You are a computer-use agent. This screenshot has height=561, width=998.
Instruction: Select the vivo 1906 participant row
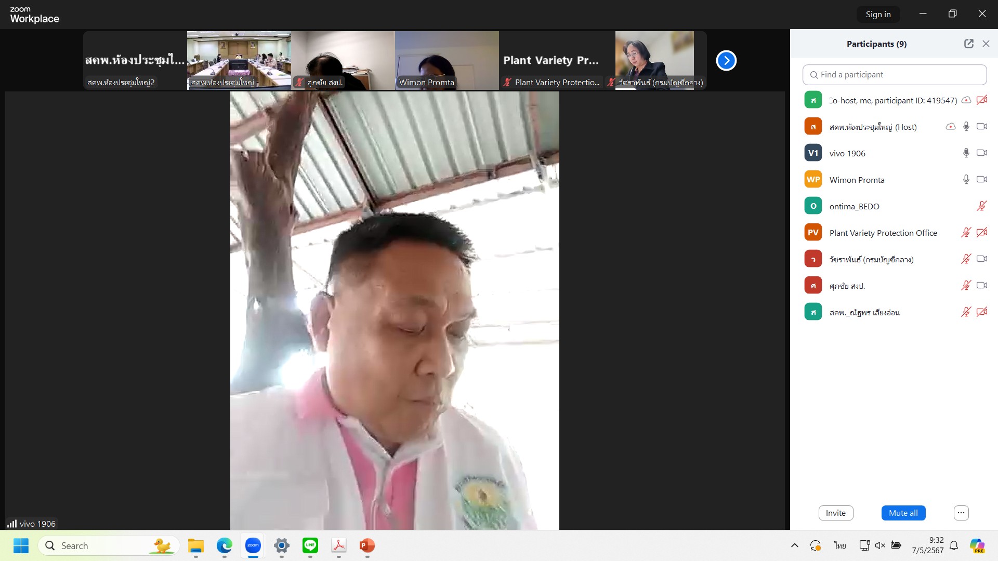tap(895, 153)
